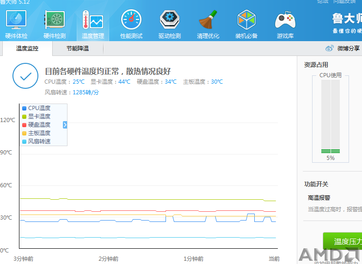362x264 pixels.
Task: Click the hard disk temperature value 34℃
Action: click(x=171, y=82)
